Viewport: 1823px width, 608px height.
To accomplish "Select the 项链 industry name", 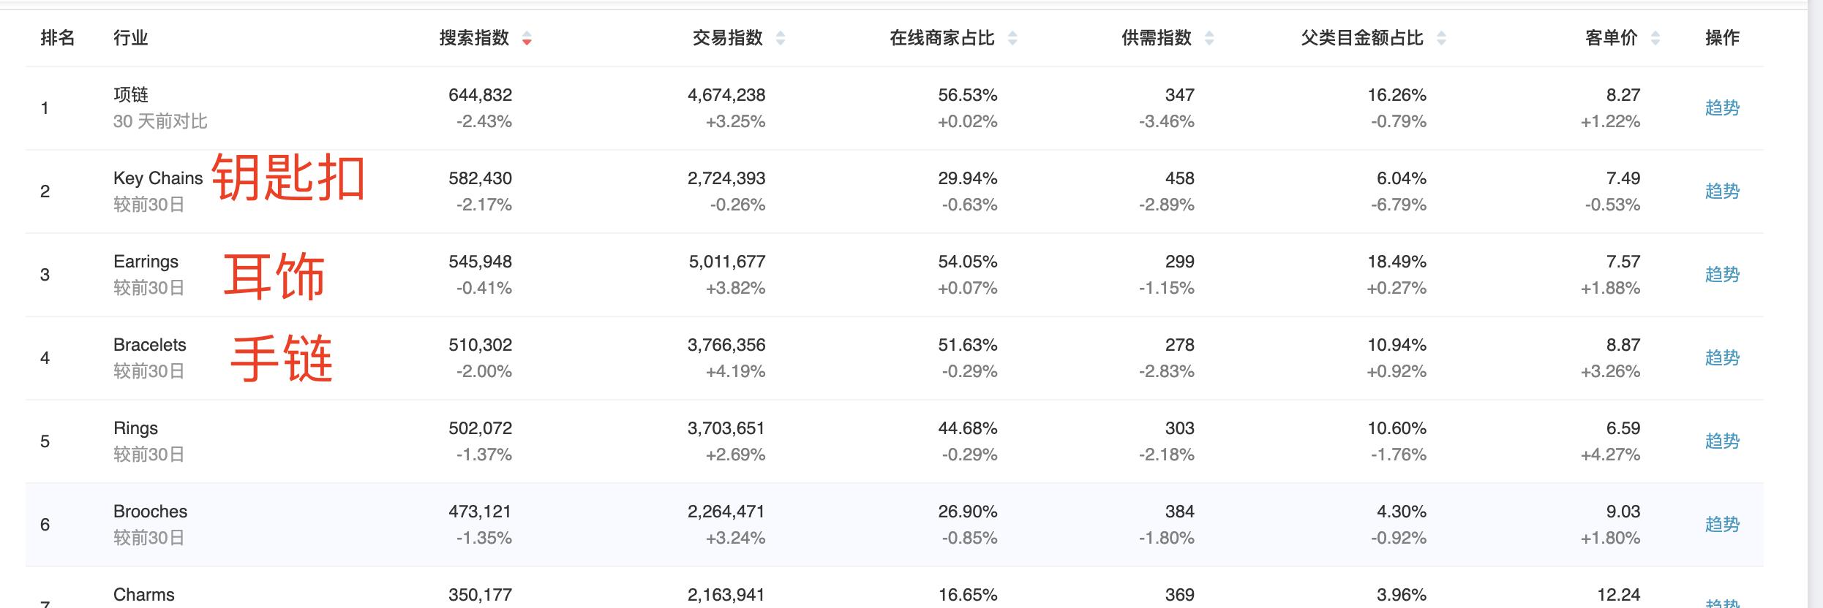I will 132,94.
